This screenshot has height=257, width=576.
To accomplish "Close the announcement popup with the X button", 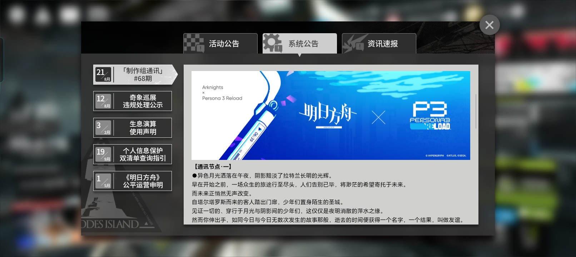I will [490, 25].
